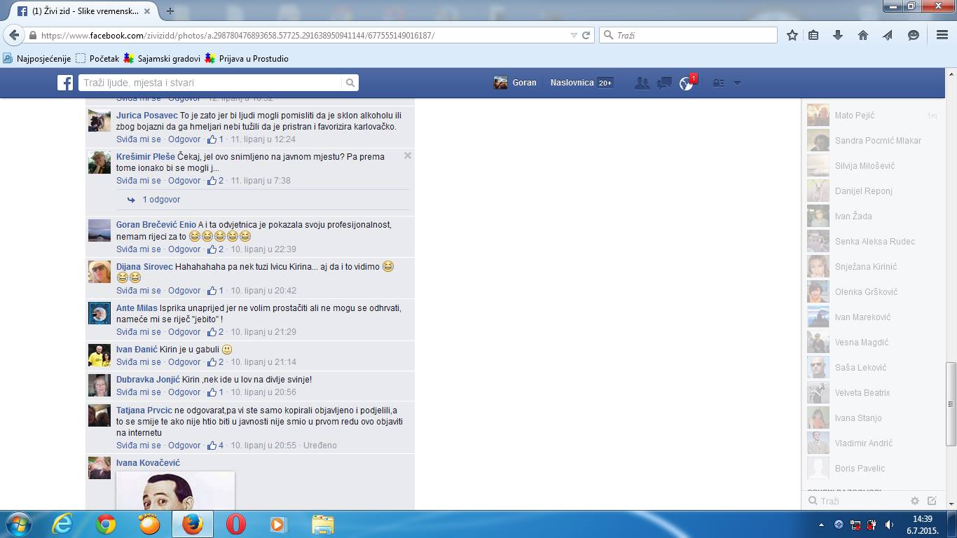Open chat with Velveta Beatrix
Viewport: 957px width, 538px height.
872,393
